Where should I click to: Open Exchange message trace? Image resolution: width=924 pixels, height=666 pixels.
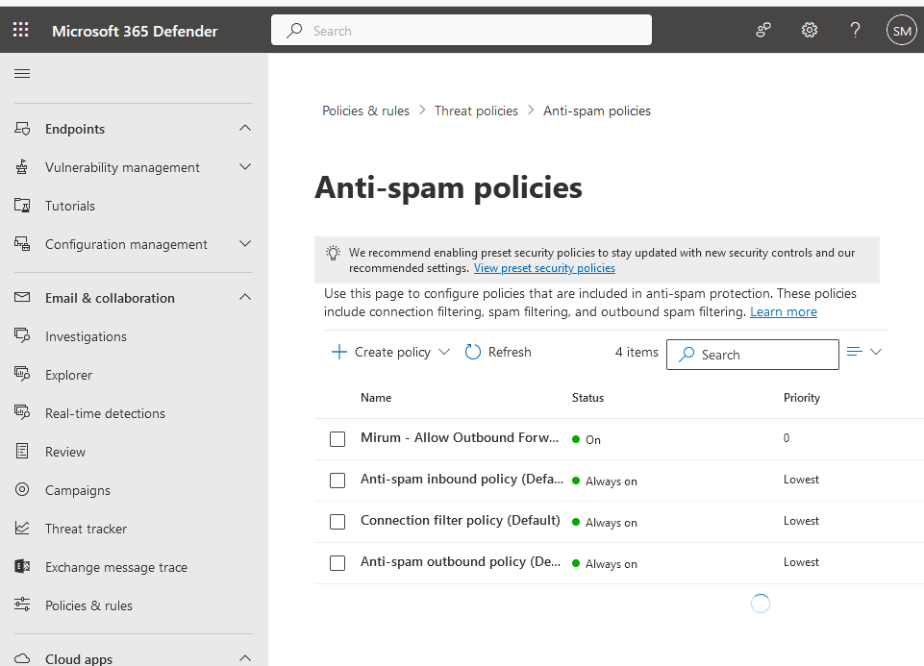pyautogui.click(x=116, y=567)
